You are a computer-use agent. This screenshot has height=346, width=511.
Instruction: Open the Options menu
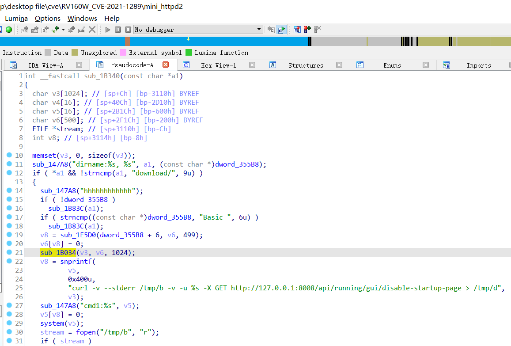coord(48,19)
